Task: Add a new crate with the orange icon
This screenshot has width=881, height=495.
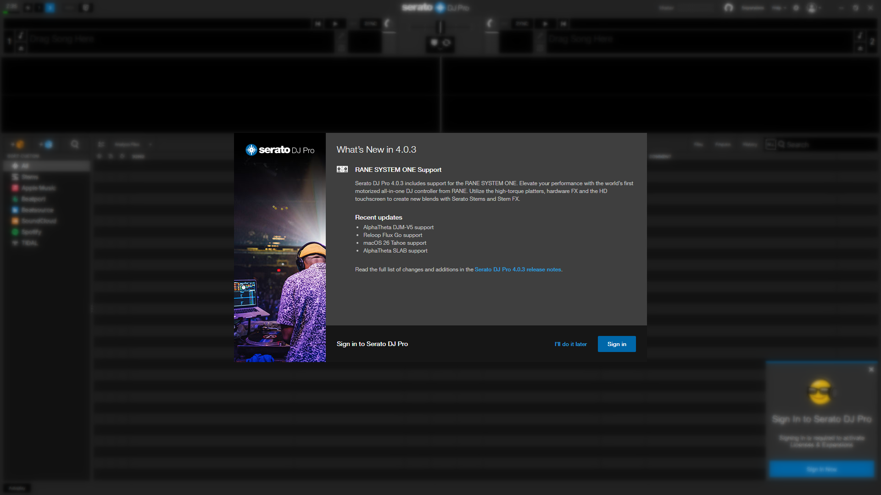Action: click(x=18, y=145)
